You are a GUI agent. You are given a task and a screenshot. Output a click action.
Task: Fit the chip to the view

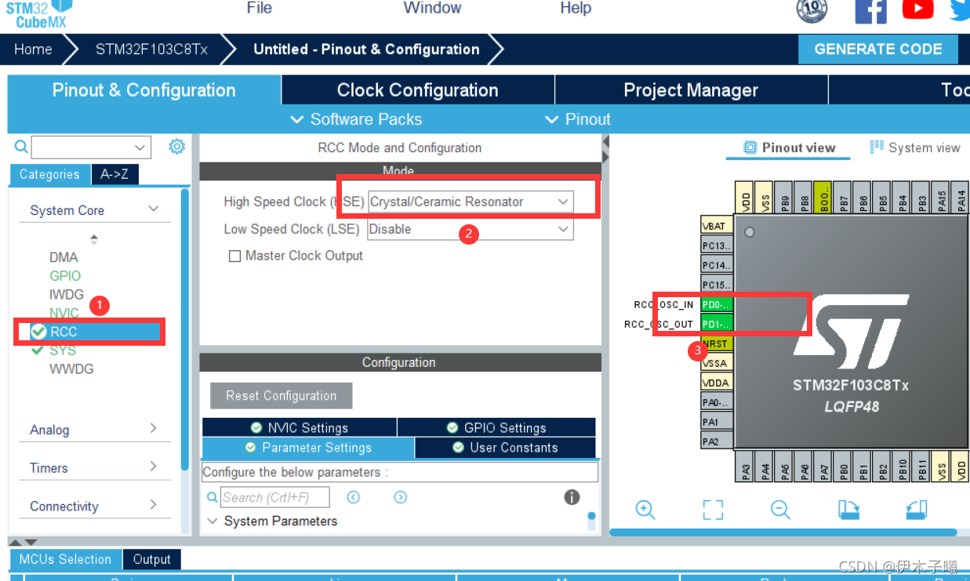(x=713, y=510)
